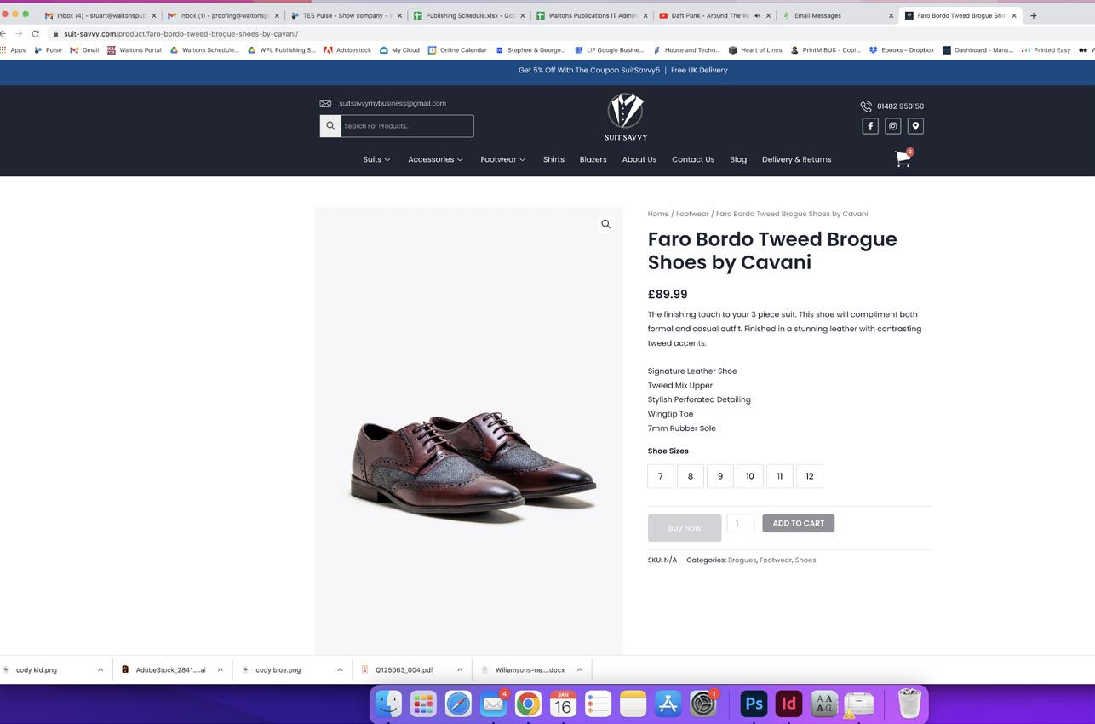Click the map location pin icon

[x=915, y=126]
